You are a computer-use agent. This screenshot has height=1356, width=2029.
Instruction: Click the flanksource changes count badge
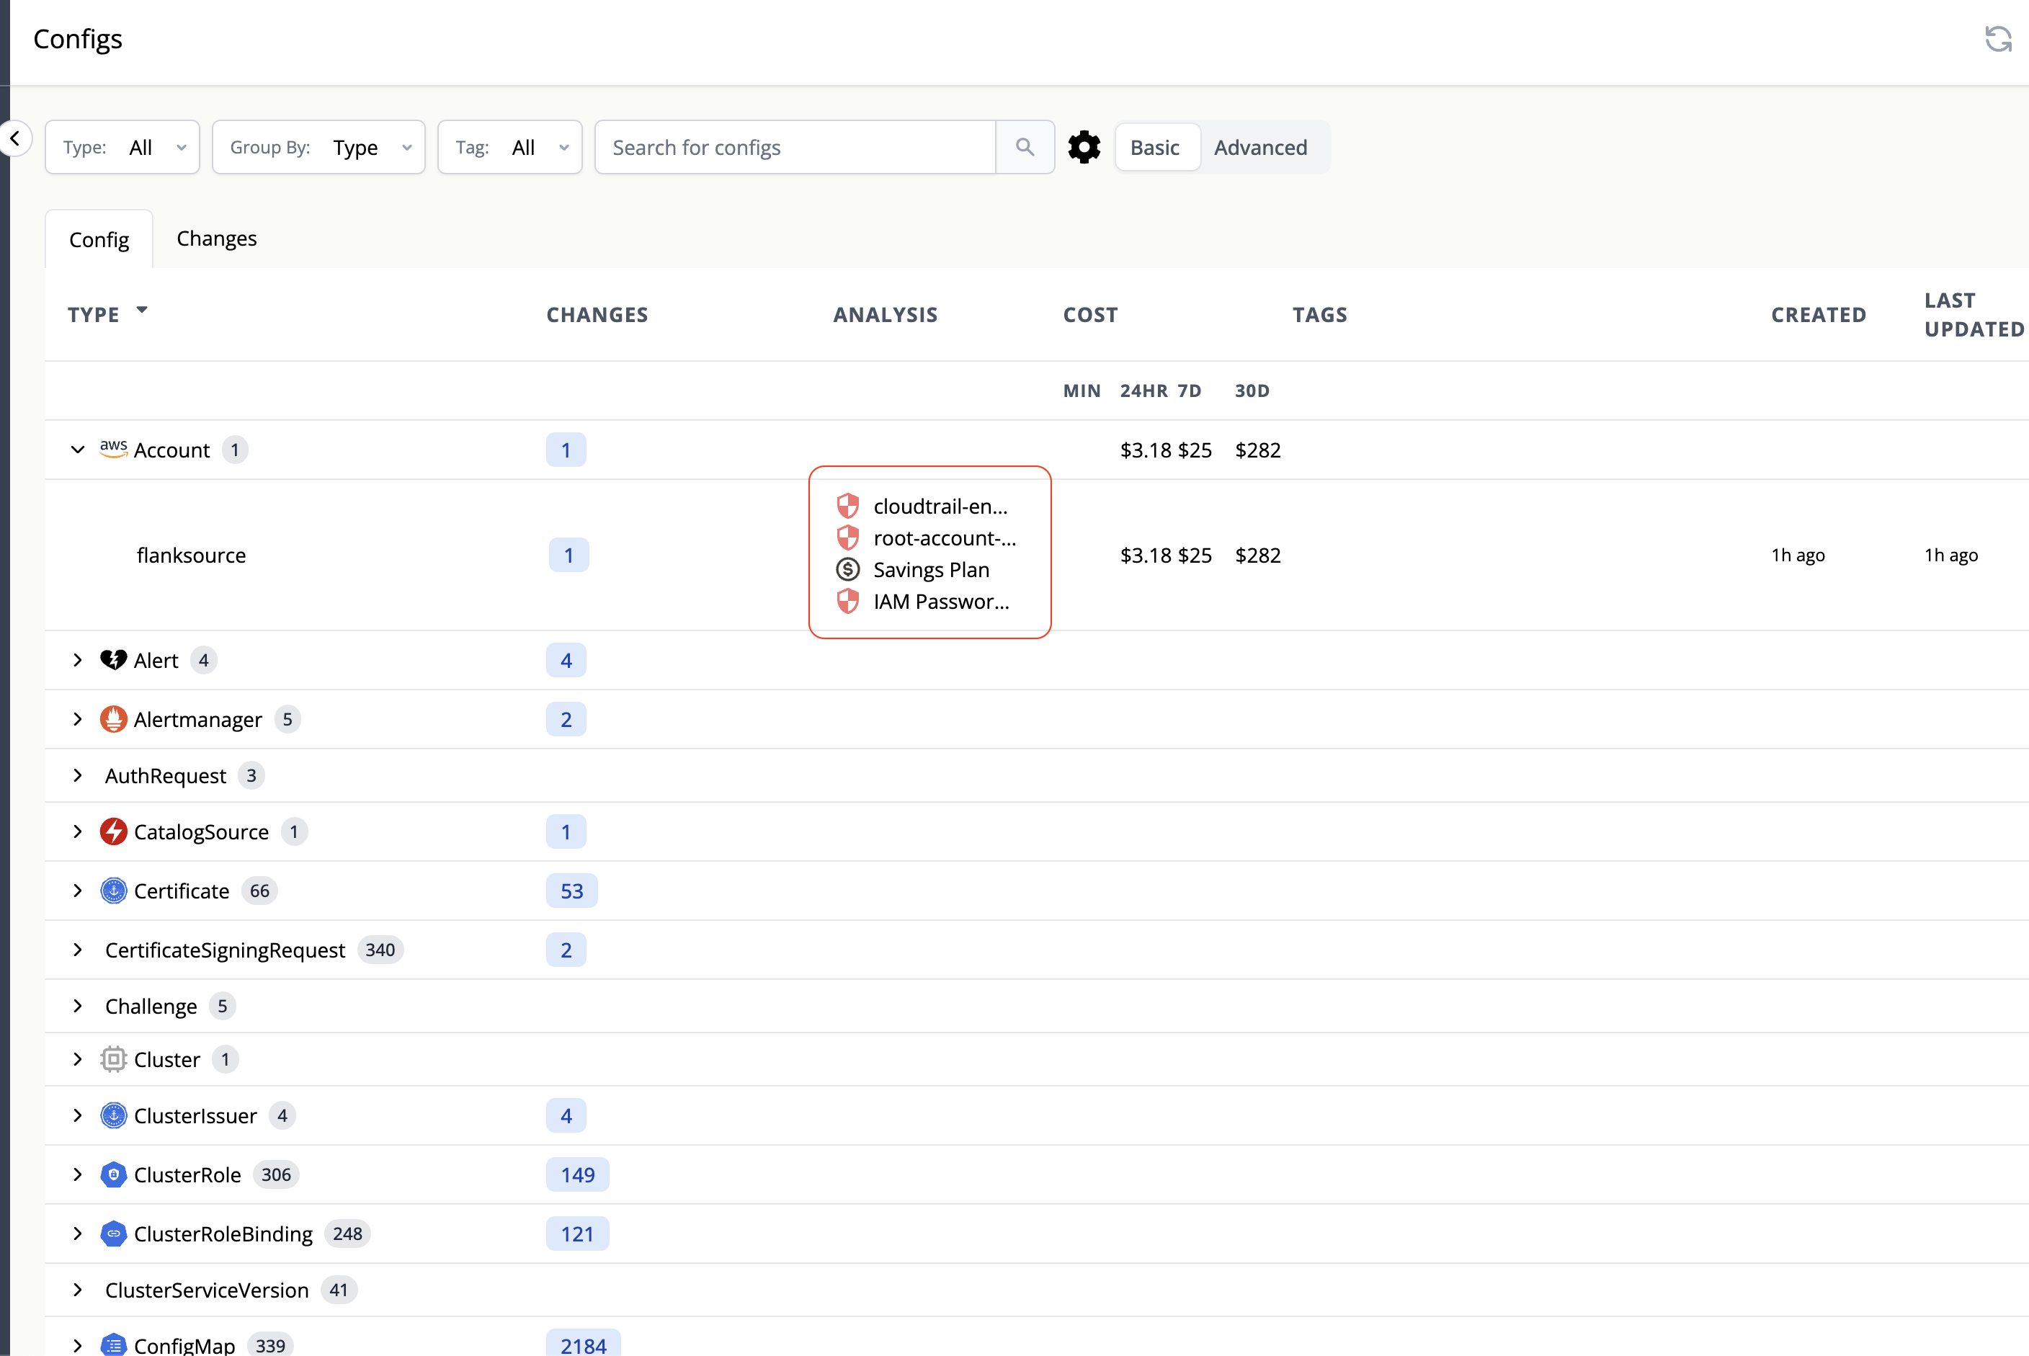568,554
